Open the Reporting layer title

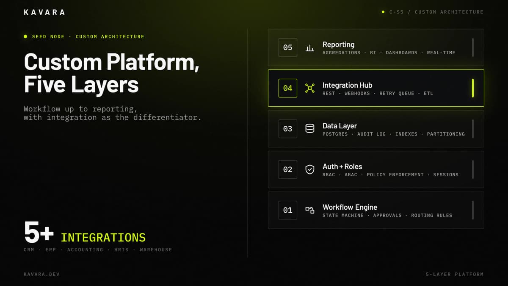pyautogui.click(x=339, y=44)
